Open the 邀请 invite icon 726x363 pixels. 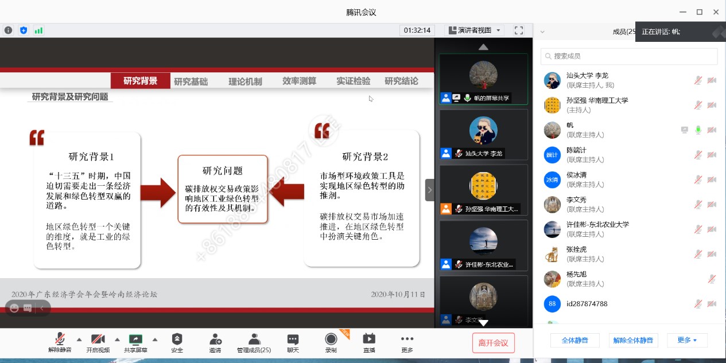(215, 339)
